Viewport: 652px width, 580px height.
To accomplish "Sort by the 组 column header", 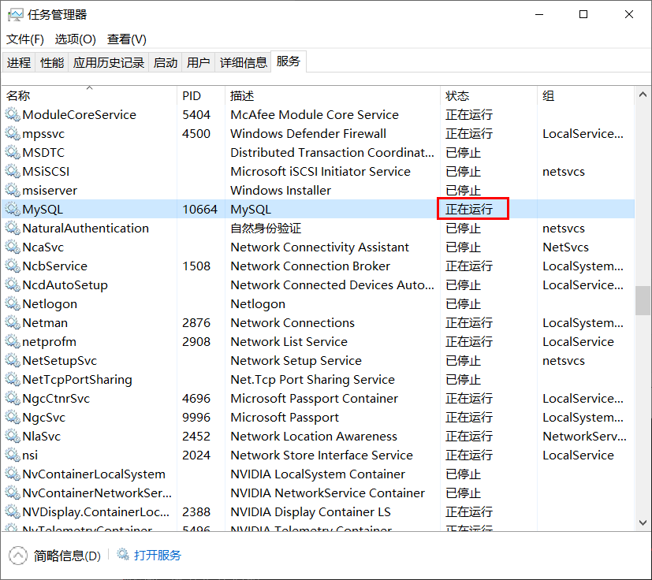I will [586, 95].
